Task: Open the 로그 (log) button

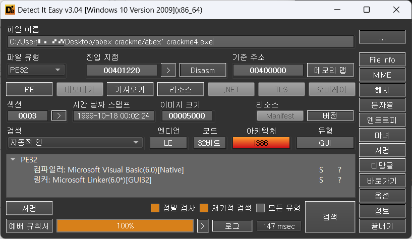Action: 232,226
